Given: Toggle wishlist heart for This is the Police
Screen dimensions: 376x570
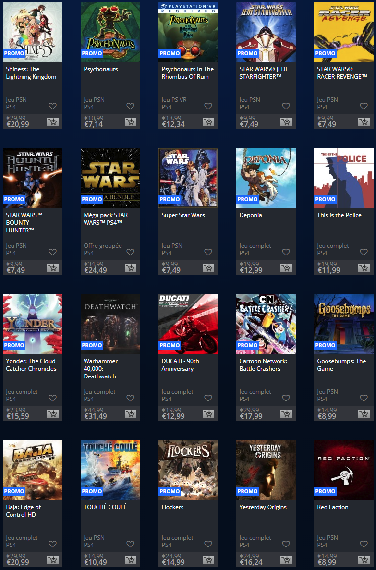Looking at the screenshot, I should [364, 252].
